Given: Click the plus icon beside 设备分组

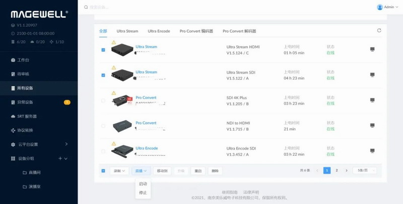Looking at the screenshot, I should click(60, 159).
